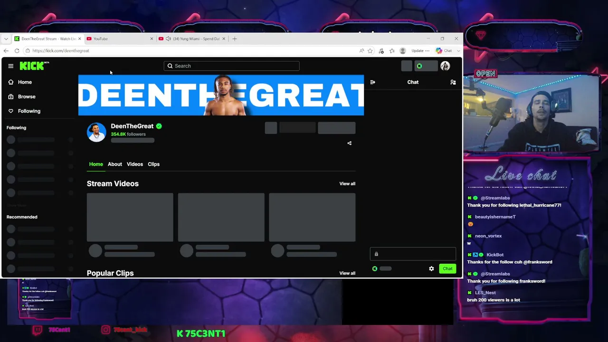The image size is (608, 342).
Task: Open the browser three-dot settings menu
Action: point(427,51)
